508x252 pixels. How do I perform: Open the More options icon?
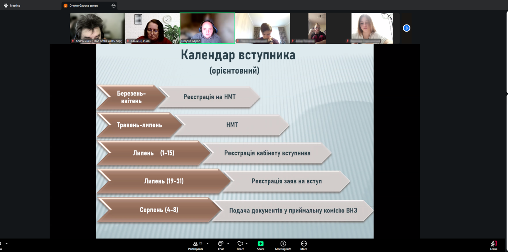[x=304, y=244]
